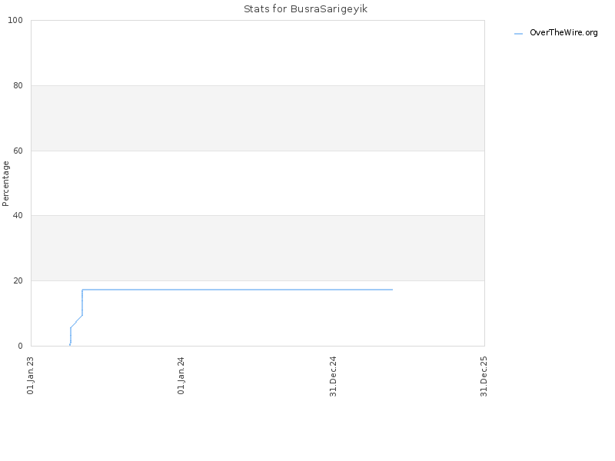
Task: Click the 80 tick on the y-axis
Action: 18,85
